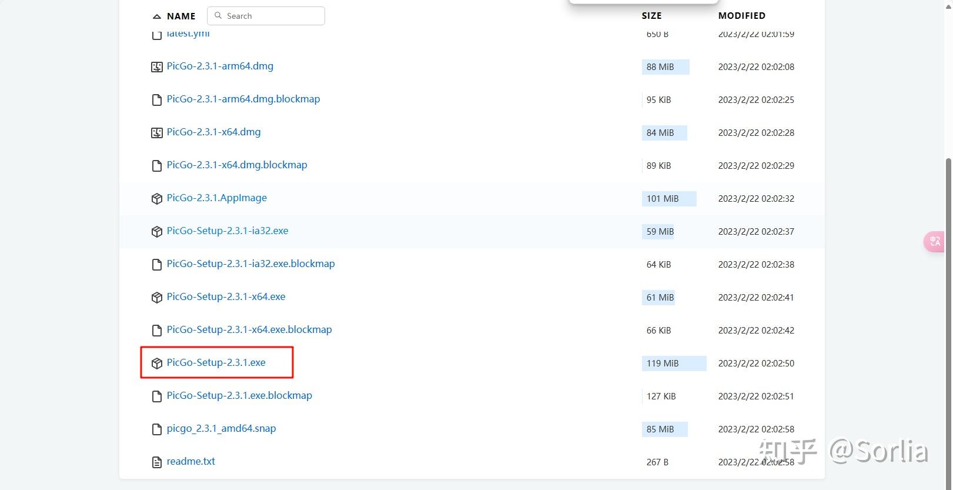Click modified time 2023/2/22 02:02:28

(x=756, y=133)
